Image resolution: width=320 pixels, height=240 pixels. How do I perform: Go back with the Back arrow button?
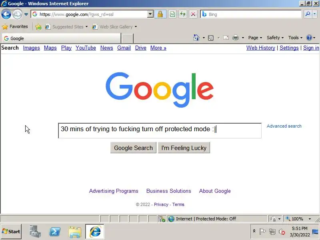[6, 14]
